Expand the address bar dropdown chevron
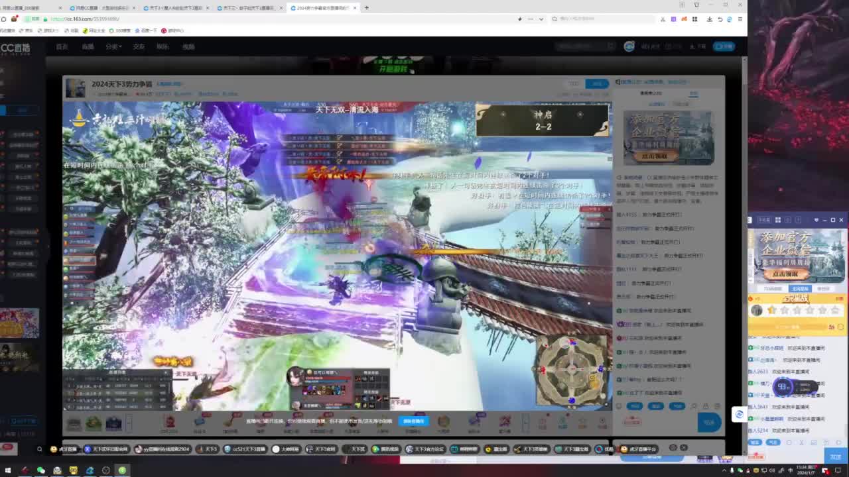Screen dimensions: 849x477 tap(541, 19)
